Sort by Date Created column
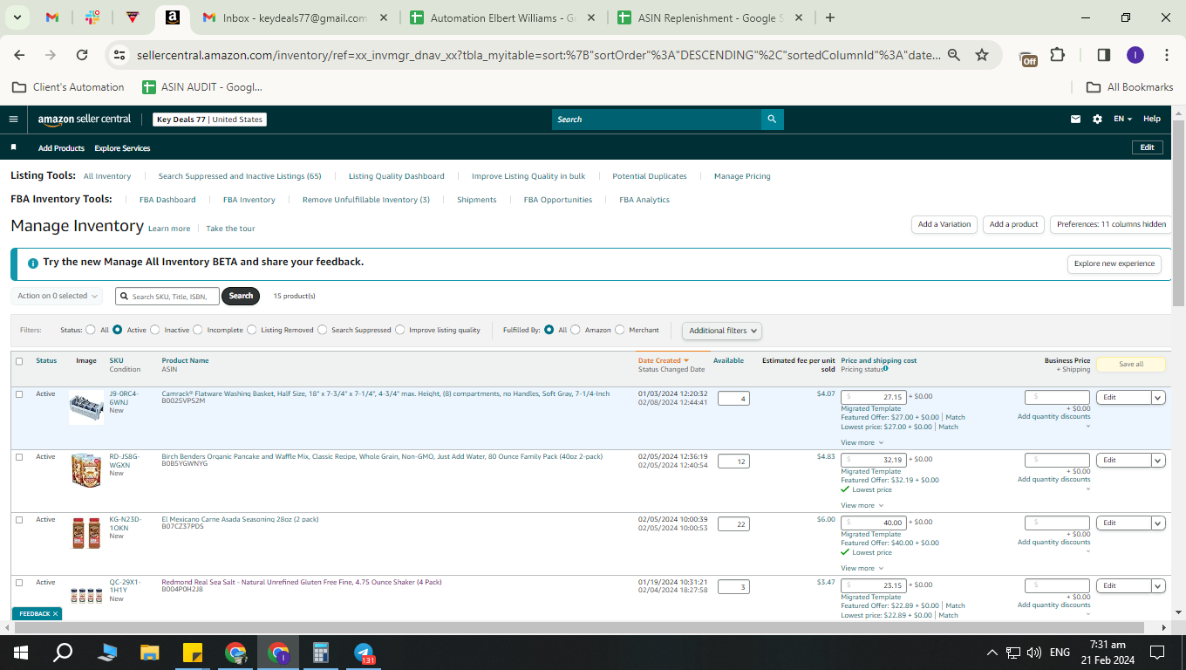The image size is (1186, 670). coord(663,360)
